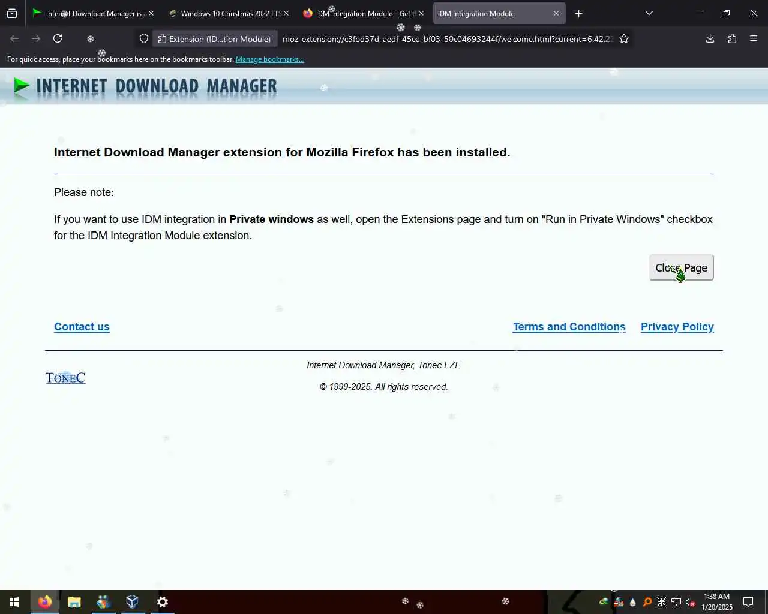Click the network icon in system tray
768x614 pixels.
tap(676, 602)
